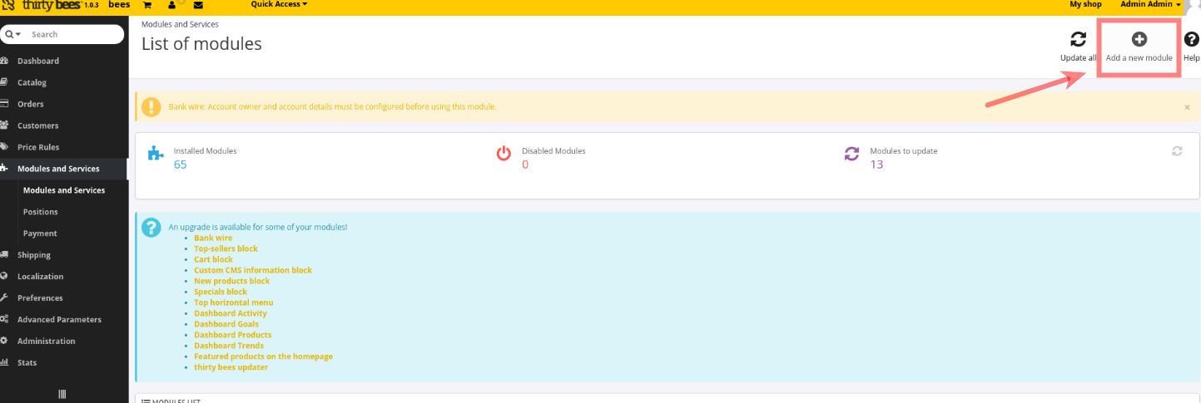Open the Top horizontal menu upgrade link
This screenshot has width=1201, height=403.
233,302
